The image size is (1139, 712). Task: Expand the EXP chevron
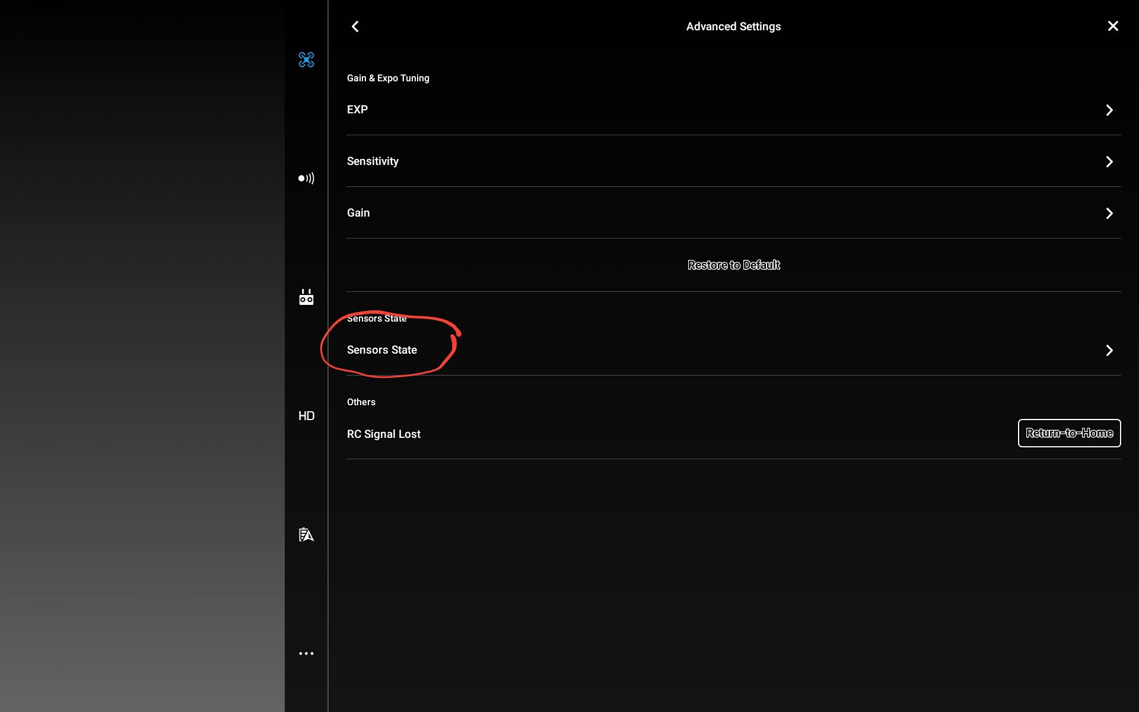[x=1109, y=110]
